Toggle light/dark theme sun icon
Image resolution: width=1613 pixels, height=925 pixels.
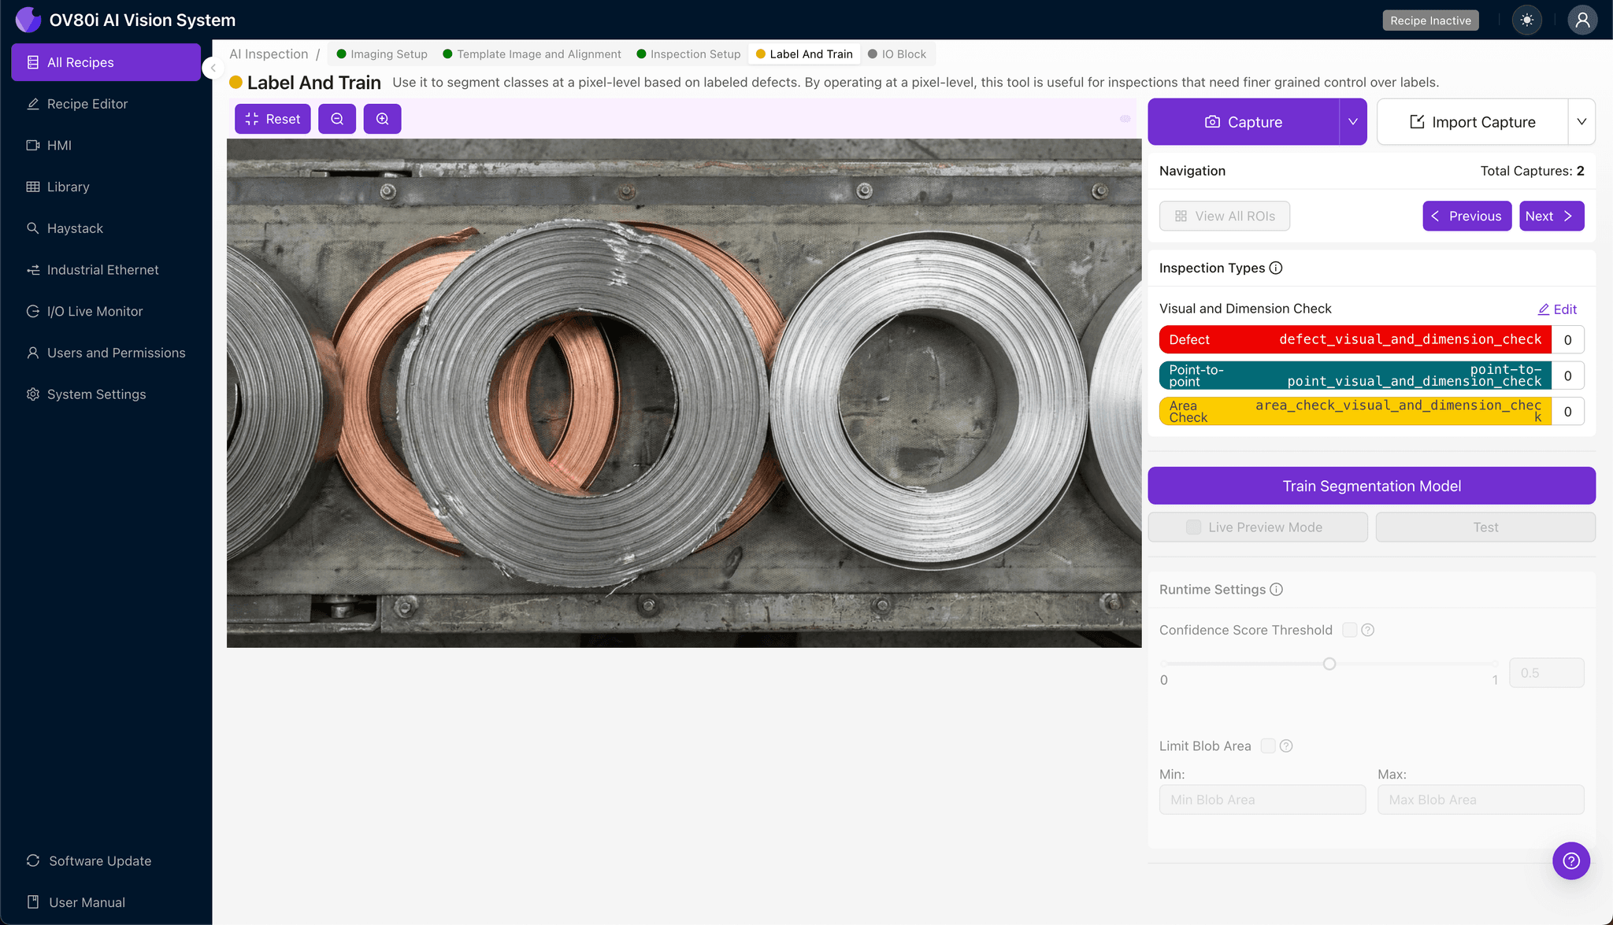1527,20
